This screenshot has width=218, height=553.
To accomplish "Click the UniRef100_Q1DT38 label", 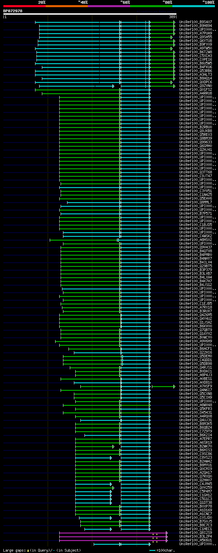I will (x=196, y=502).
